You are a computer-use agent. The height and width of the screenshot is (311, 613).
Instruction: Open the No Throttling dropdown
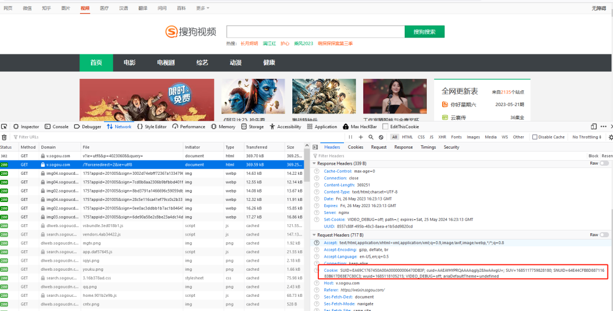click(586, 137)
